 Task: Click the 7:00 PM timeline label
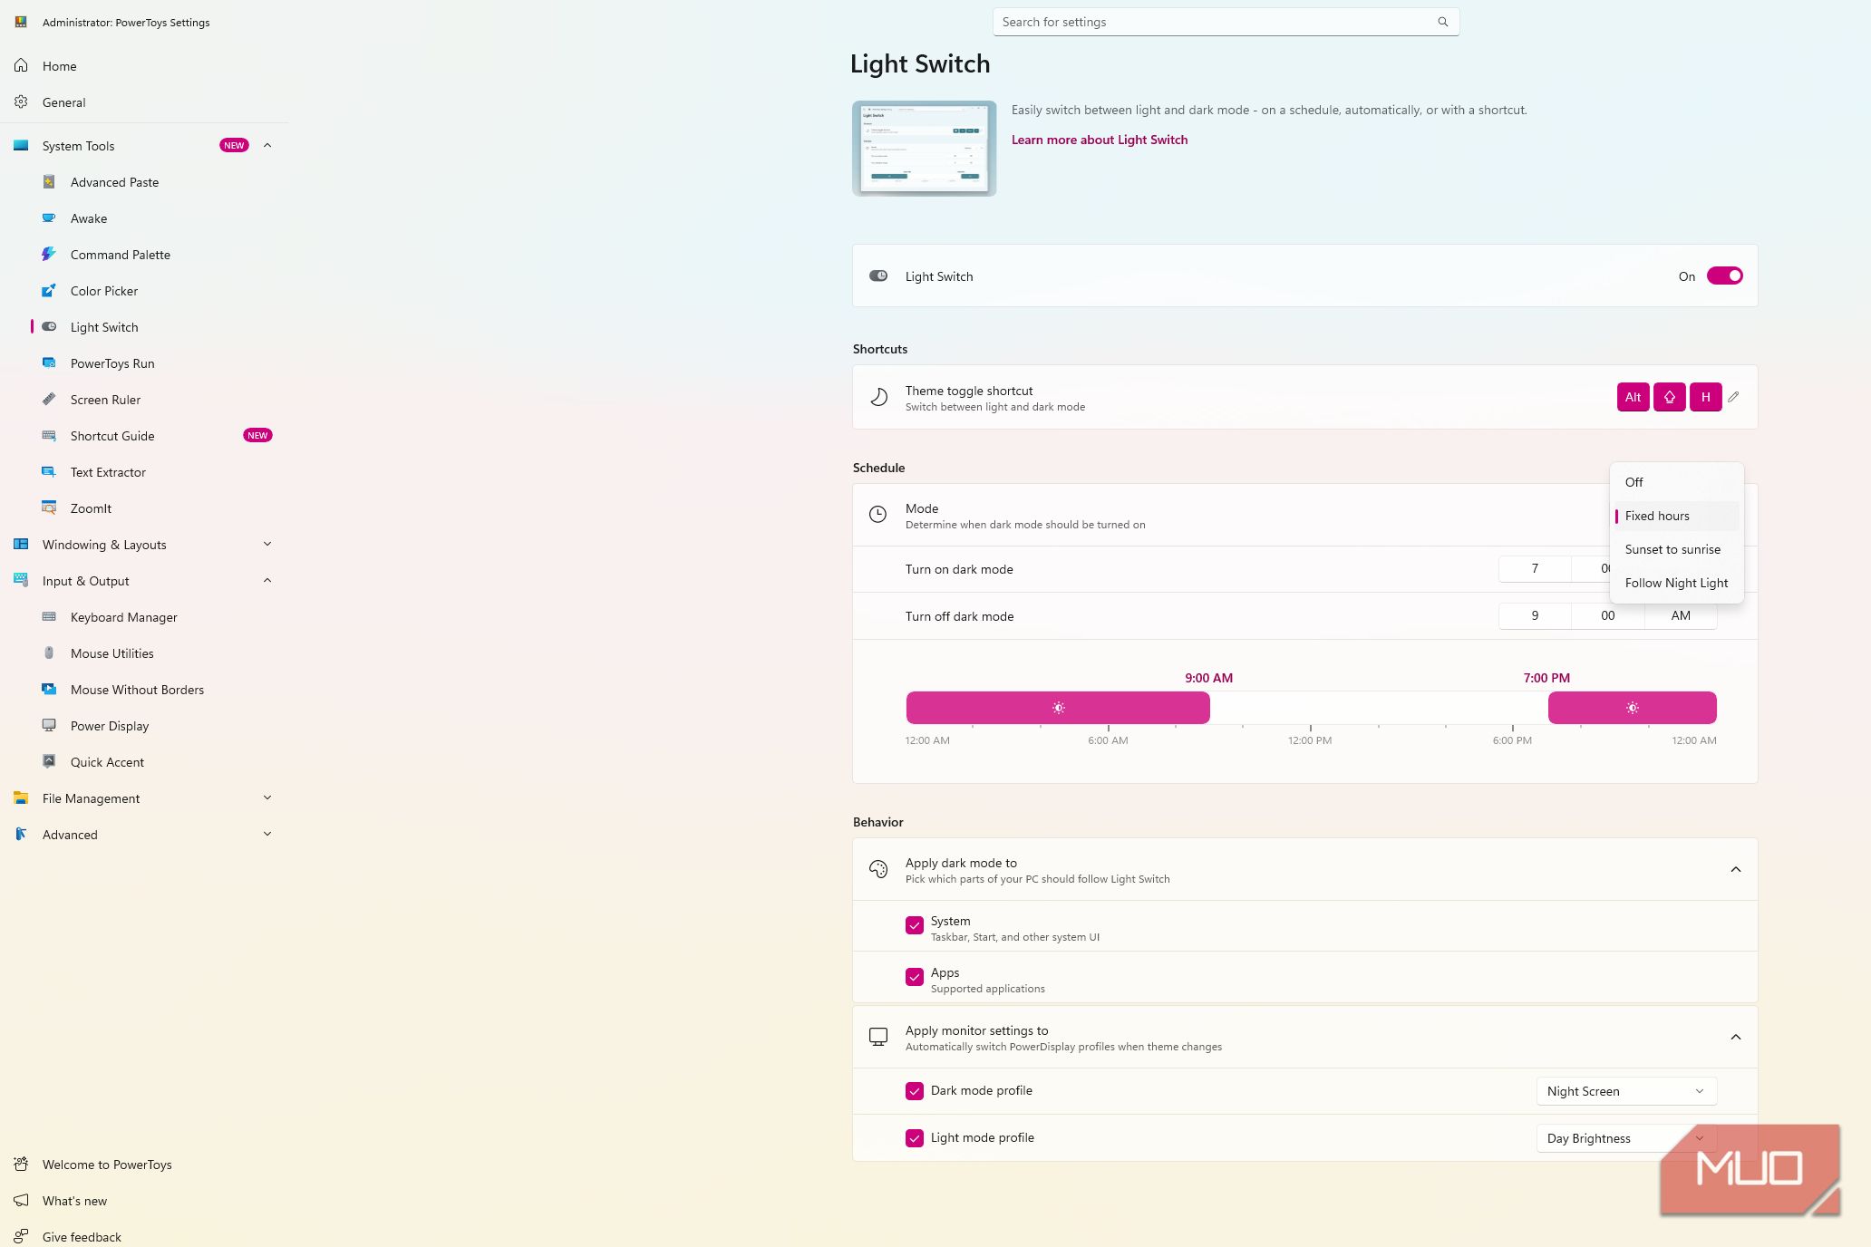(x=1546, y=678)
